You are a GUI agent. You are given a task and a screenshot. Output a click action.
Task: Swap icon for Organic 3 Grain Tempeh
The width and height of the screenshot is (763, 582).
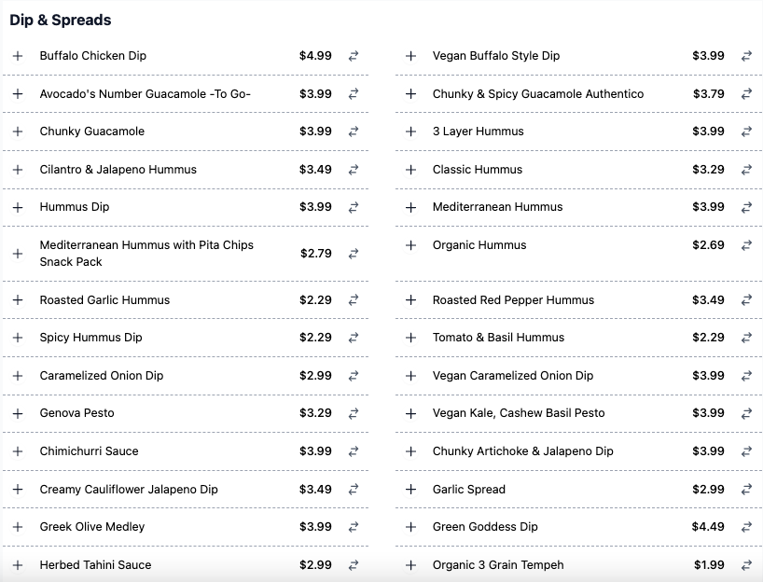pos(746,565)
